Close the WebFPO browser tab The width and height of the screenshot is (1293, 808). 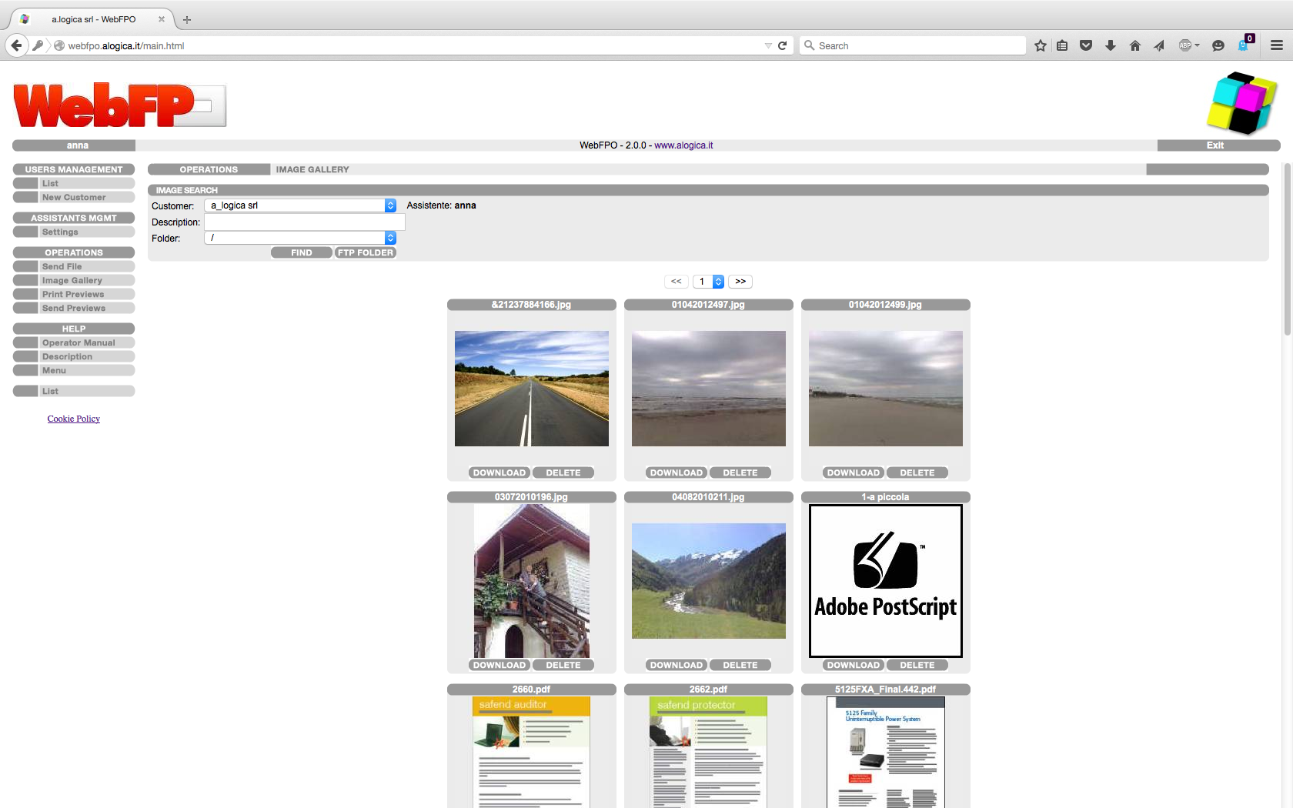pos(162,19)
